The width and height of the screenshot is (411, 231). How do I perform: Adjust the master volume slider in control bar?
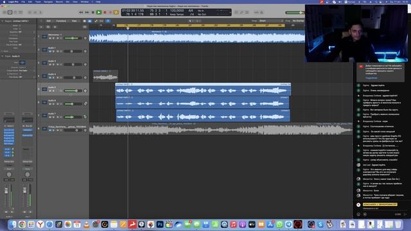295,13
